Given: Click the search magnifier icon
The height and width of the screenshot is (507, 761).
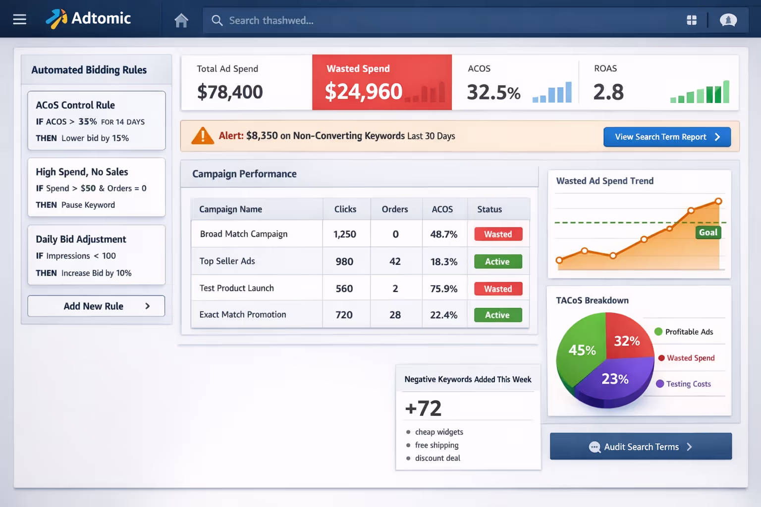Looking at the screenshot, I should 217,20.
